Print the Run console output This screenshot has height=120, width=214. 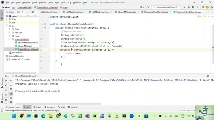pyautogui.click(x=11, y=98)
